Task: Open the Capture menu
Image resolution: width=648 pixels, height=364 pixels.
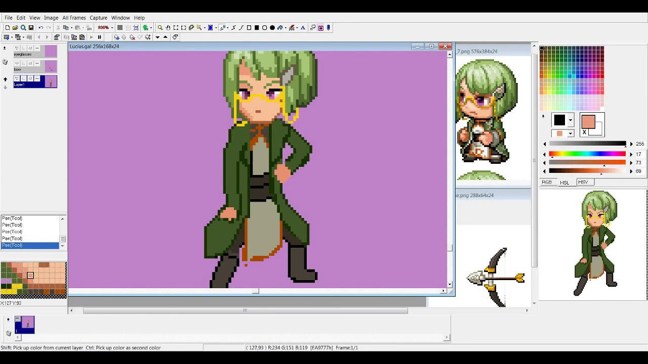Action: (x=98, y=18)
